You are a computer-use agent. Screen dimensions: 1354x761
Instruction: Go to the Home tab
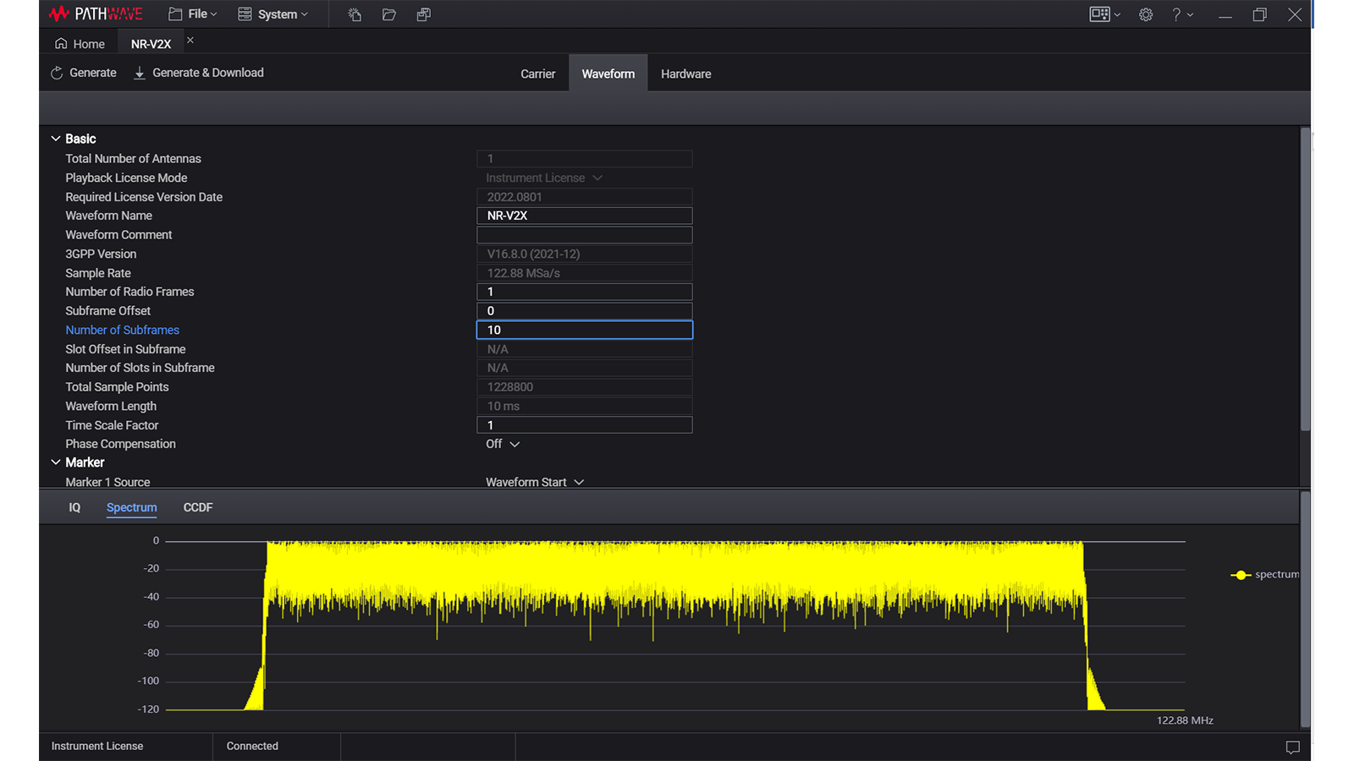pos(80,44)
